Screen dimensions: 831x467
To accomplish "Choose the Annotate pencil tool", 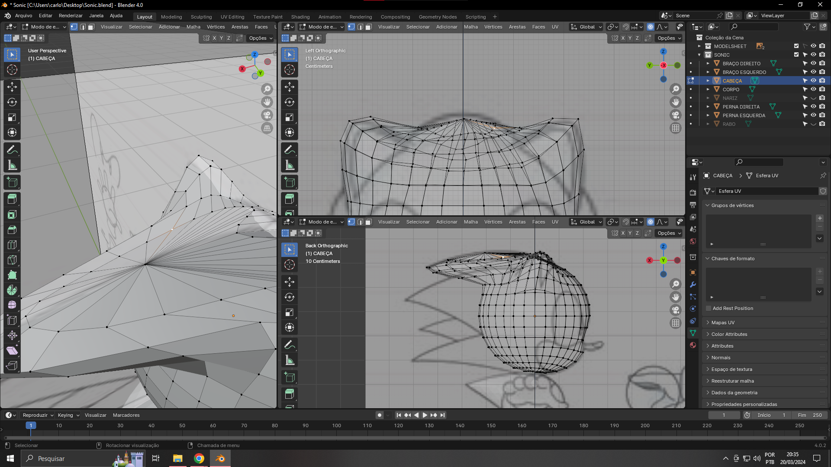I will (x=12, y=150).
